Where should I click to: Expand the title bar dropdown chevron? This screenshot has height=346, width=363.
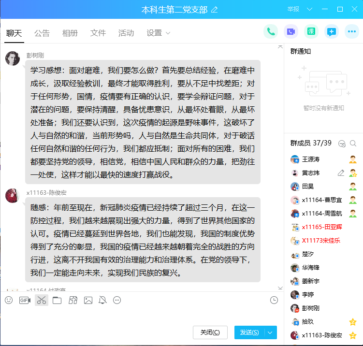(x=309, y=9)
